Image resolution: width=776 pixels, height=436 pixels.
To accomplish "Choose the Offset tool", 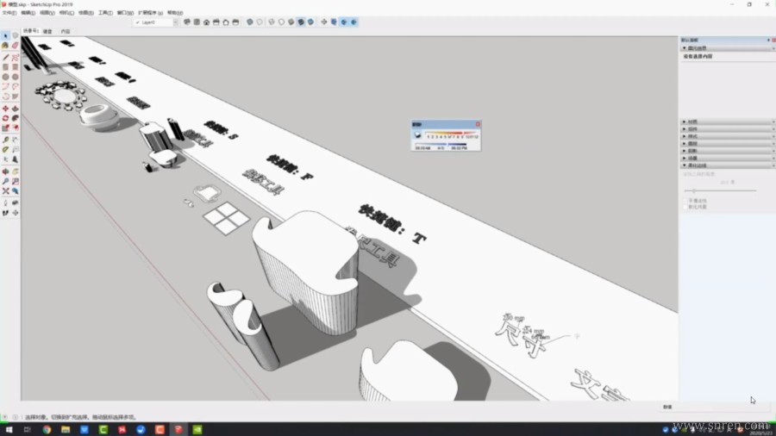I will coord(16,128).
